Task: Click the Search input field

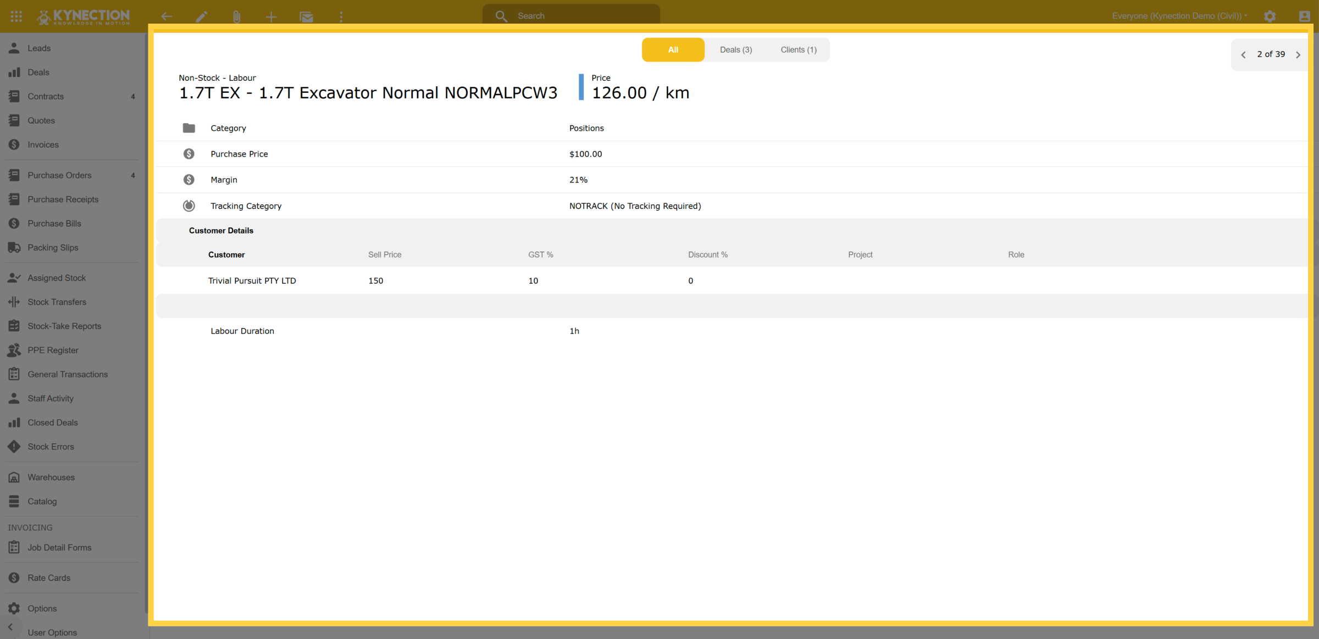Action: click(571, 15)
